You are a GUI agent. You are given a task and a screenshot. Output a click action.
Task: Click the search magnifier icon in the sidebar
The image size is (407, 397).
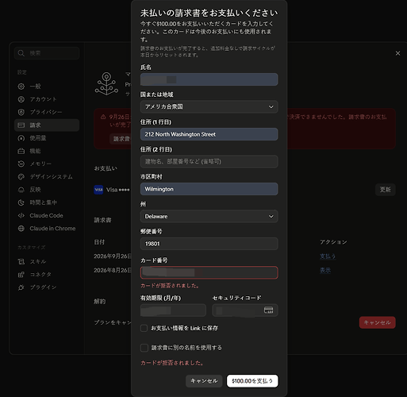[21, 53]
